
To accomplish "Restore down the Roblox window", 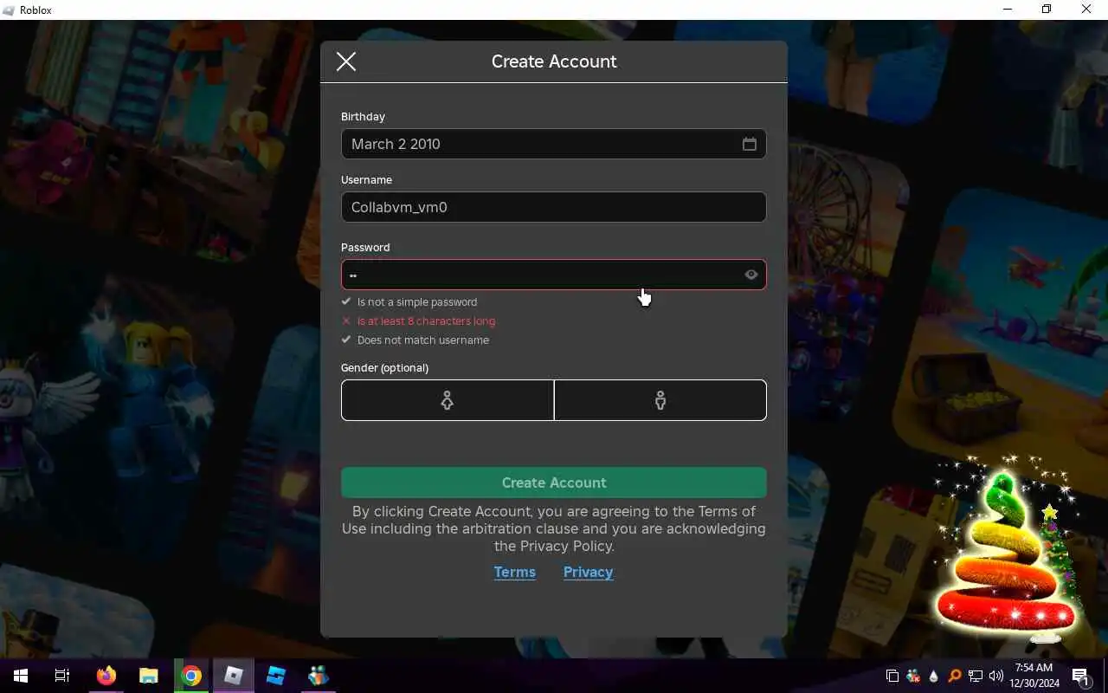I will 1047,10.
